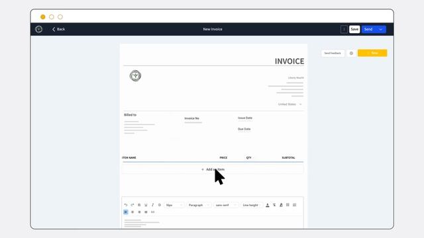Click the Invoice No field

(193, 120)
